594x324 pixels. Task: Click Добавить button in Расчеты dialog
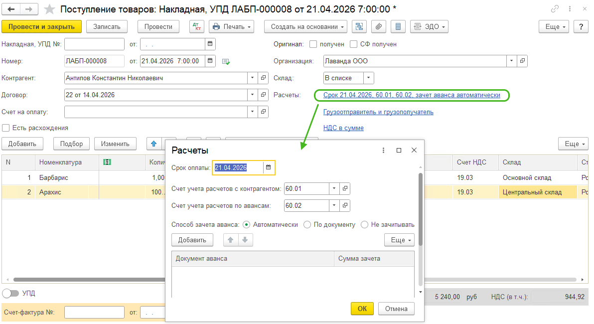pyautogui.click(x=192, y=240)
